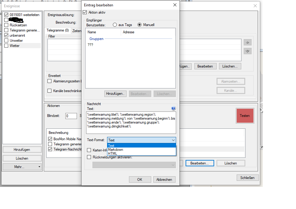Choose Markdown from the Text-Format list
The image size is (296, 209).
click(x=116, y=150)
